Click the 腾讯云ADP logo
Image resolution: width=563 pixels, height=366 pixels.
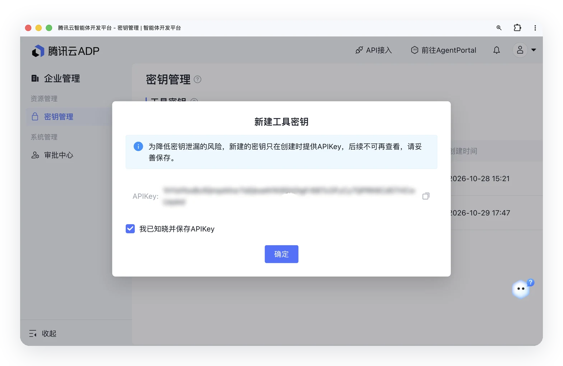pyautogui.click(x=65, y=51)
